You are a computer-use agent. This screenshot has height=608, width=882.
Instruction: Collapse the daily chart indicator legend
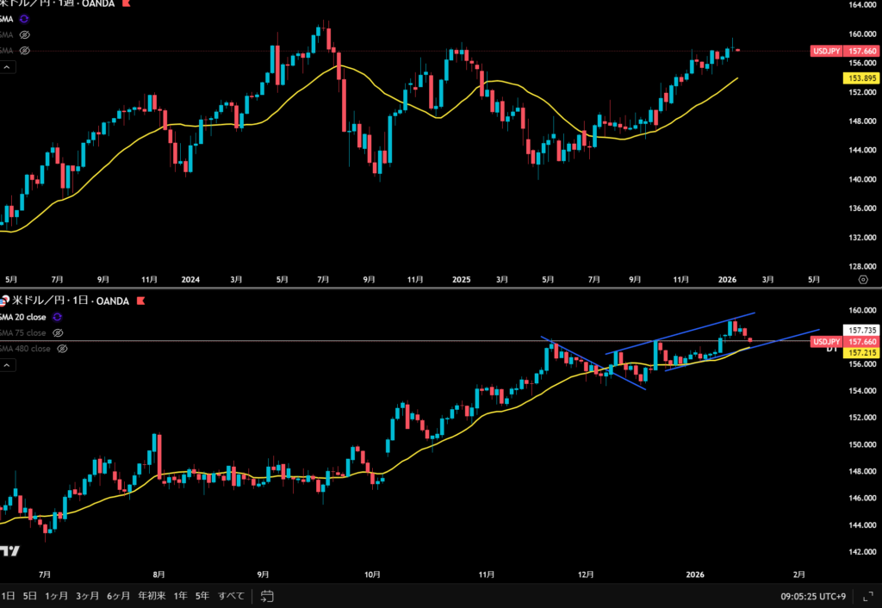pyautogui.click(x=7, y=365)
